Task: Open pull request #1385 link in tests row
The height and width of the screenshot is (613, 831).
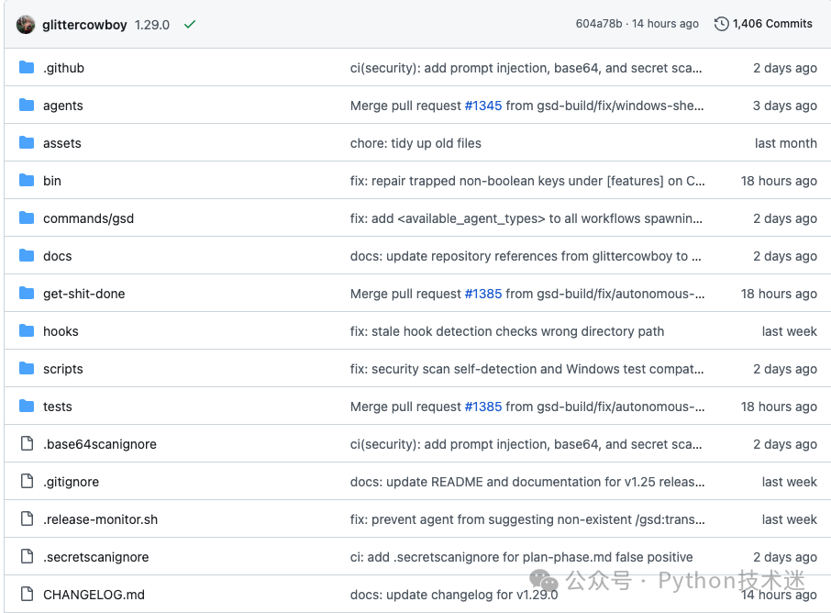Action: click(482, 407)
